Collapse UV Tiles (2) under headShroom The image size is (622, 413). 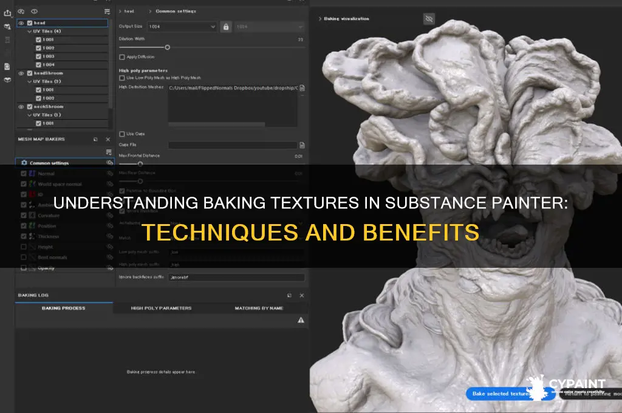[29, 81]
